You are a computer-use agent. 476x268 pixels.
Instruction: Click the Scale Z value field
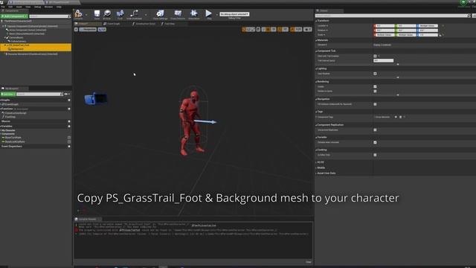tap(428, 35)
